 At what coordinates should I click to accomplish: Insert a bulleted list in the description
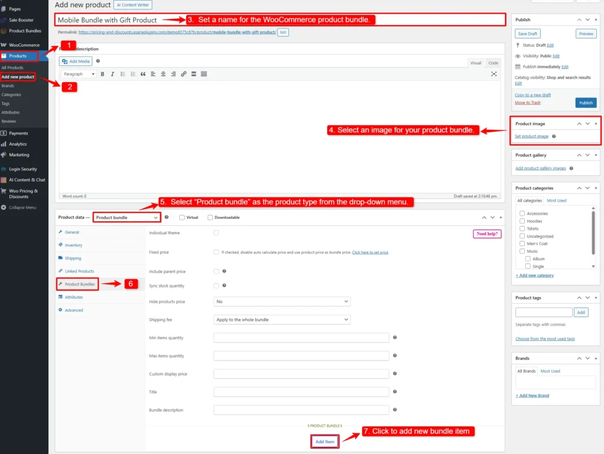point(123,74)
